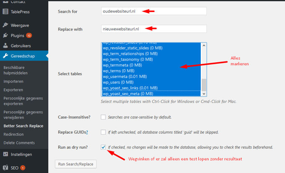Select the wp_termmeta table

pos(151,65)
